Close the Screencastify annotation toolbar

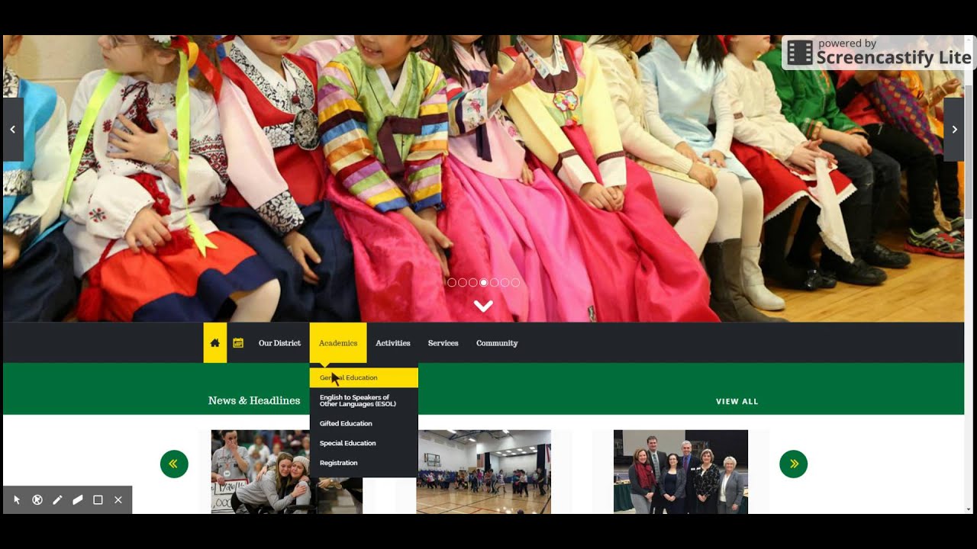tap(118, 500)
